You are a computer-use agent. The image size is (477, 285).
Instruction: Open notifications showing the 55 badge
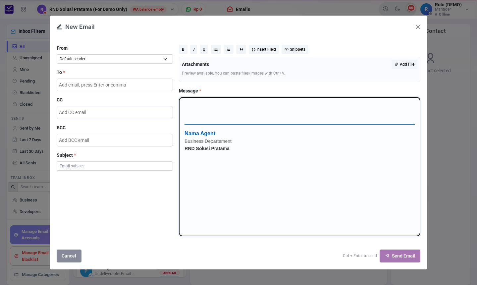[x=410, y=8]
